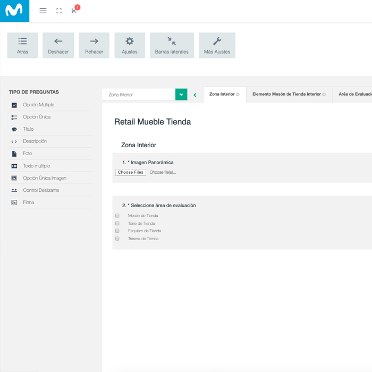This screenshot has height=372, width=372.
Task: Check Trasera de Tienda checkbox
Action: tap(117, 239)
